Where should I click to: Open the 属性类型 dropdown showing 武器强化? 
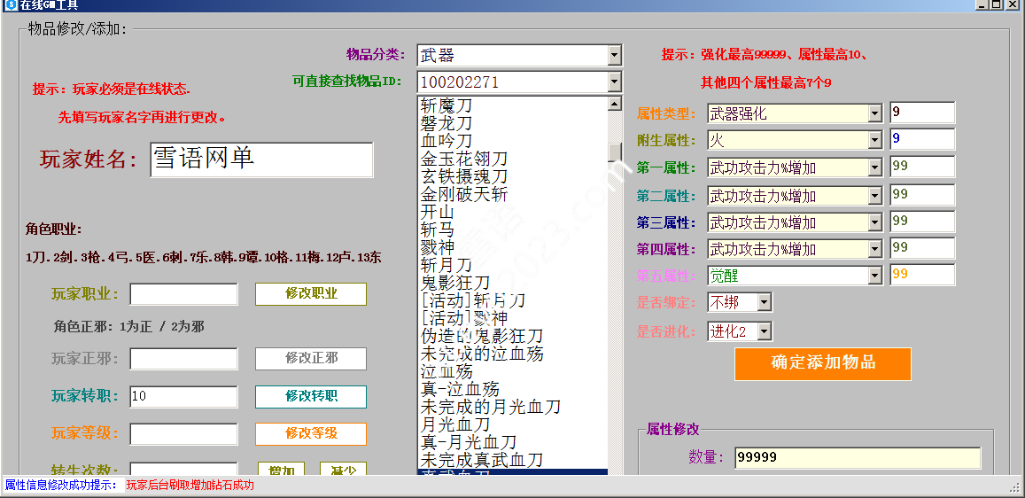(874, 113)
